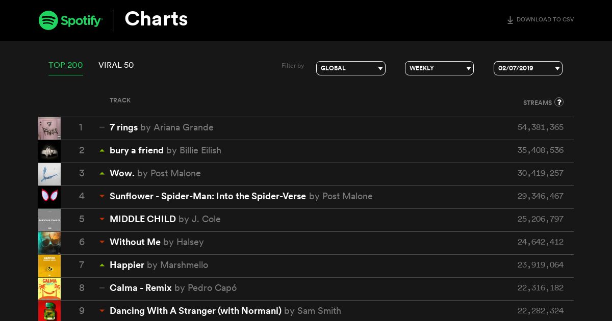Open Dancing With A Stranger track
This screenshot has width=612, height=321.
[195, 311]
